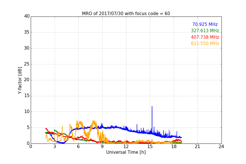This screenshot has width=246, height=164.
Task: Click the x-axis tick label 15
Action: click(x=150, y=147)
